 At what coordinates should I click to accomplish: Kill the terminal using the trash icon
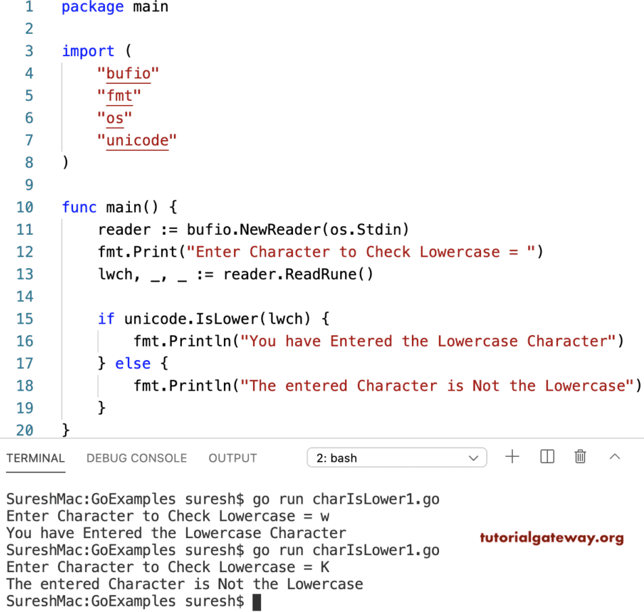click(x=580, y=457)
